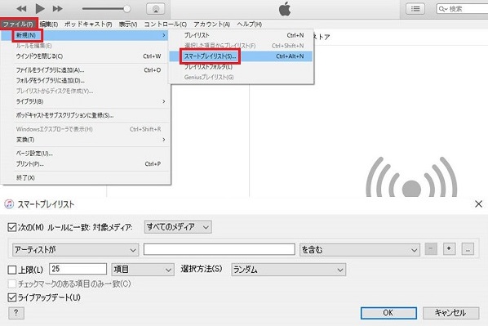Screen dimensions: 488x326
Task: Choose フォルダをライブラリに追加(D)... item
Action: tap(85, 81)
